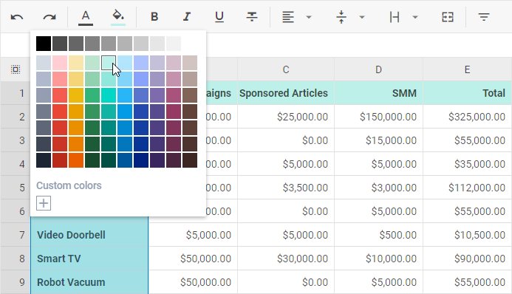Toggle bold formatting

click(154, 17)
